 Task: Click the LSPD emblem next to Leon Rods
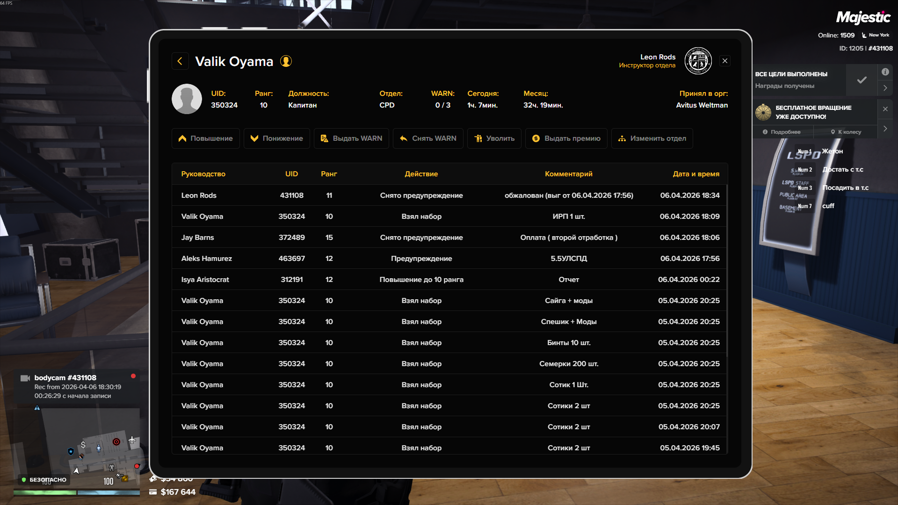coord(698,61)
